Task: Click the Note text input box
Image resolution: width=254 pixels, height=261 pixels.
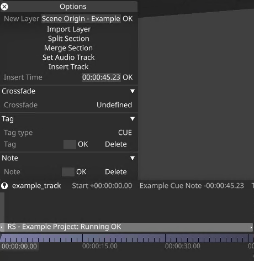Action: (68, 172)
